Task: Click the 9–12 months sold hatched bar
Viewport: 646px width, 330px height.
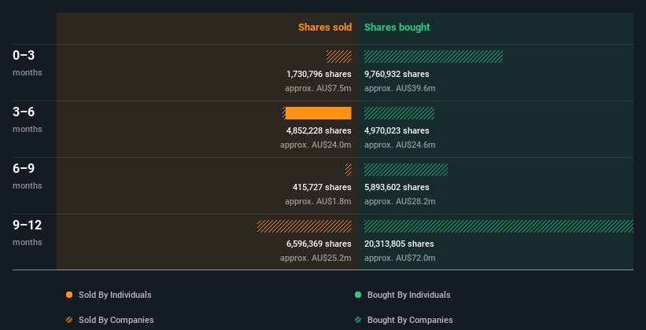Action: (305, 226)
